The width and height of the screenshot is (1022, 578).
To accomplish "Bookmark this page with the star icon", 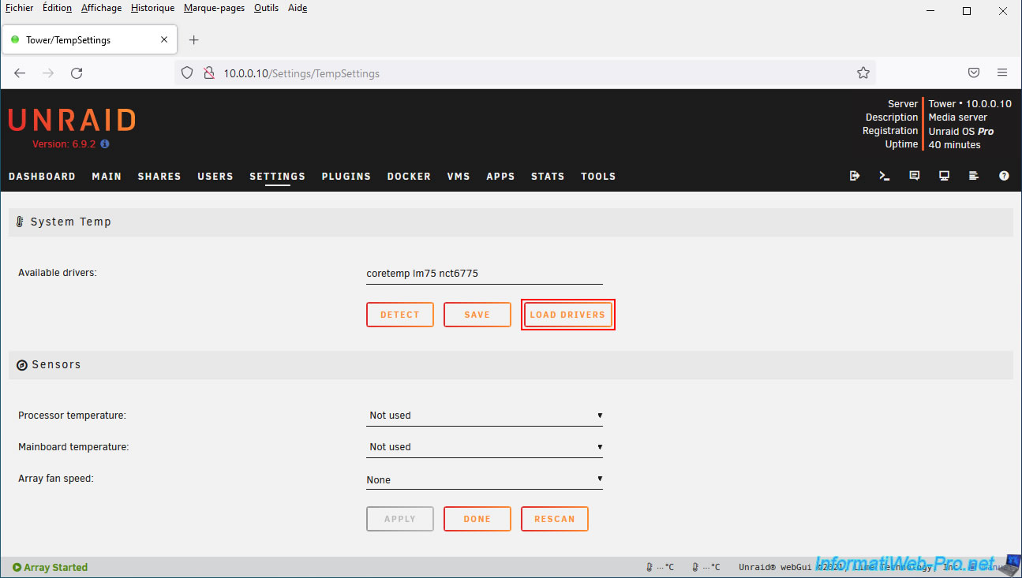I will coord(863,73).
